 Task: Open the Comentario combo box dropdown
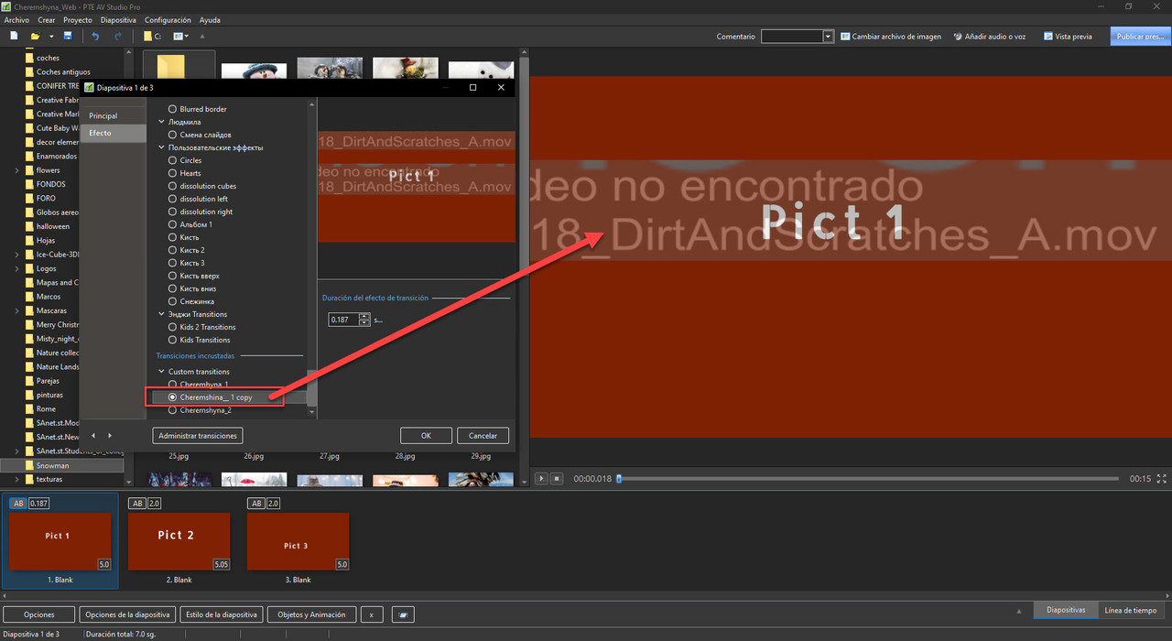[x=828, y=37]
